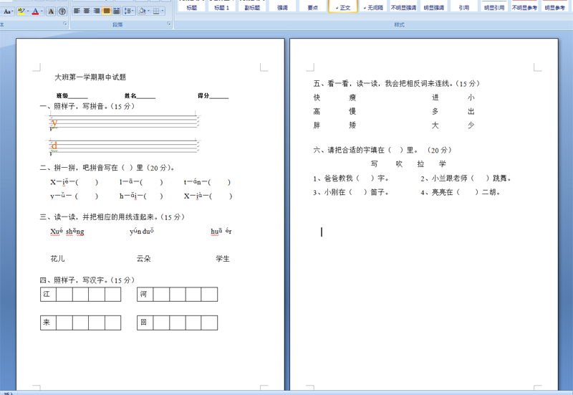Click the word 云朵
The width and height of the screenshot is (573, 395).
[144, 259]
